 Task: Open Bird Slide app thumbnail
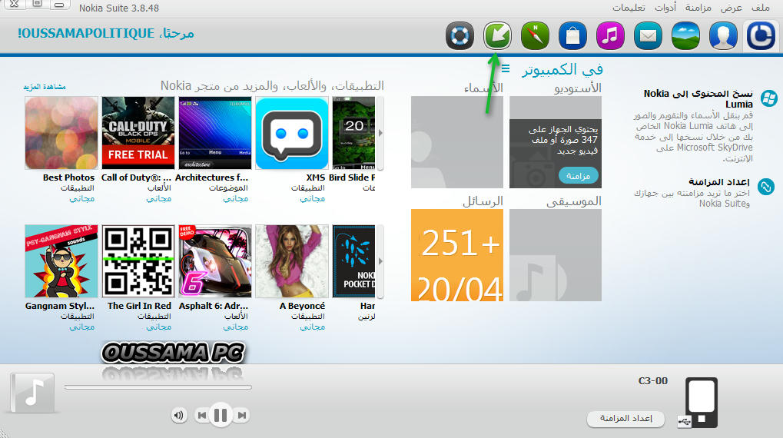pos(353,134)
